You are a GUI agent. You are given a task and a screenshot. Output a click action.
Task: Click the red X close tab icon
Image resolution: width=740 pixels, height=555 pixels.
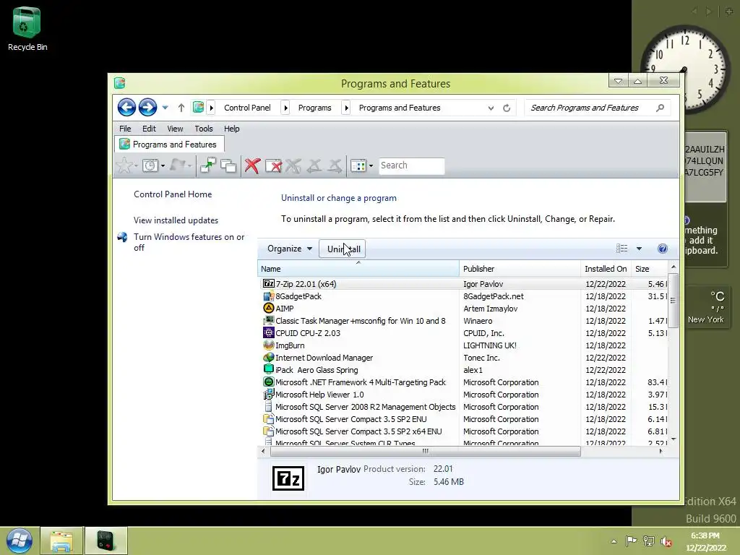tap(252, 165)
